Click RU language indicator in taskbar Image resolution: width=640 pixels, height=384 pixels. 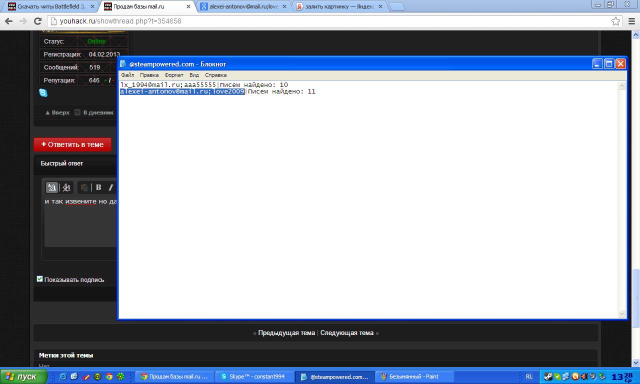529,376
